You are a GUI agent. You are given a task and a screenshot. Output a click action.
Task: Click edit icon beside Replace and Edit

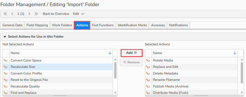click(148, 67)
